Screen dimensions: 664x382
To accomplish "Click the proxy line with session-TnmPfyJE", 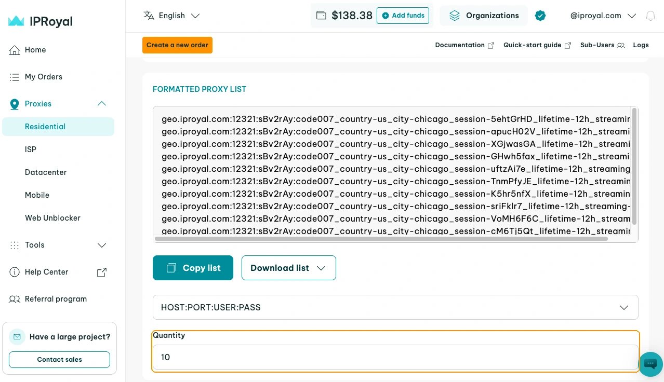I will tap(396, 182).
